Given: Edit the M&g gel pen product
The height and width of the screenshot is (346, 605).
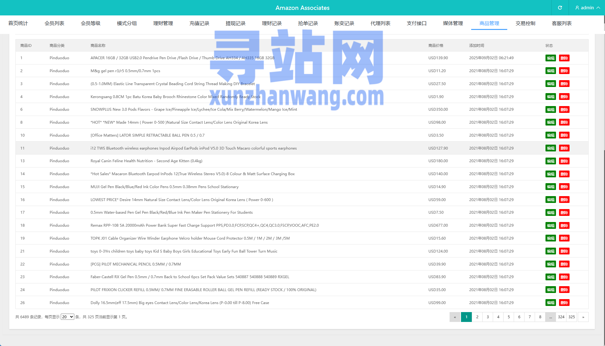Looking at the screenshot, I should click(x=550, y=71).
